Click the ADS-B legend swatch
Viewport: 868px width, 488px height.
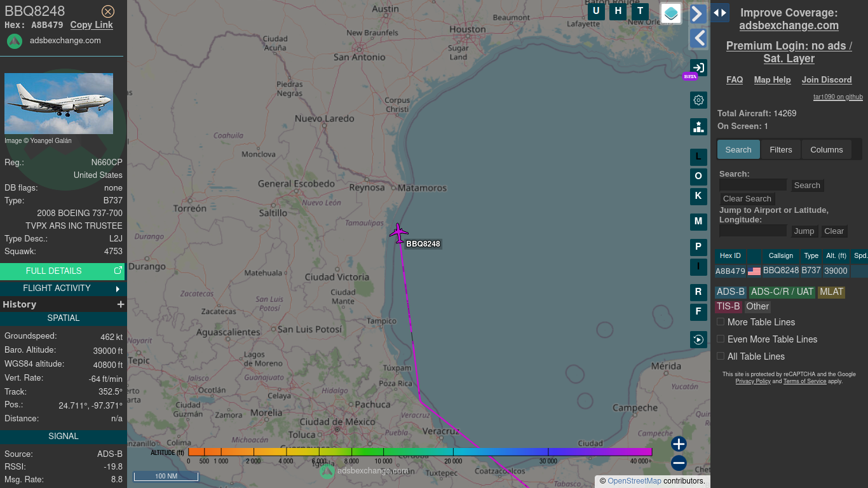[x=730, y=292]
